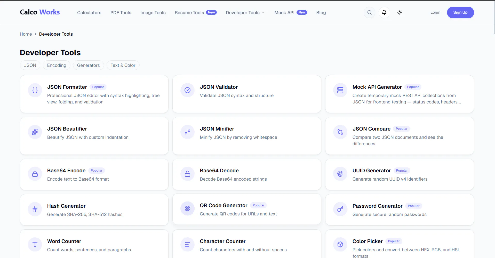Click 'Generate SHA-256, SHA-512 hashes' text
This screenshot has height=258, width=495.
pyautogui.click(x=85, y=214)
